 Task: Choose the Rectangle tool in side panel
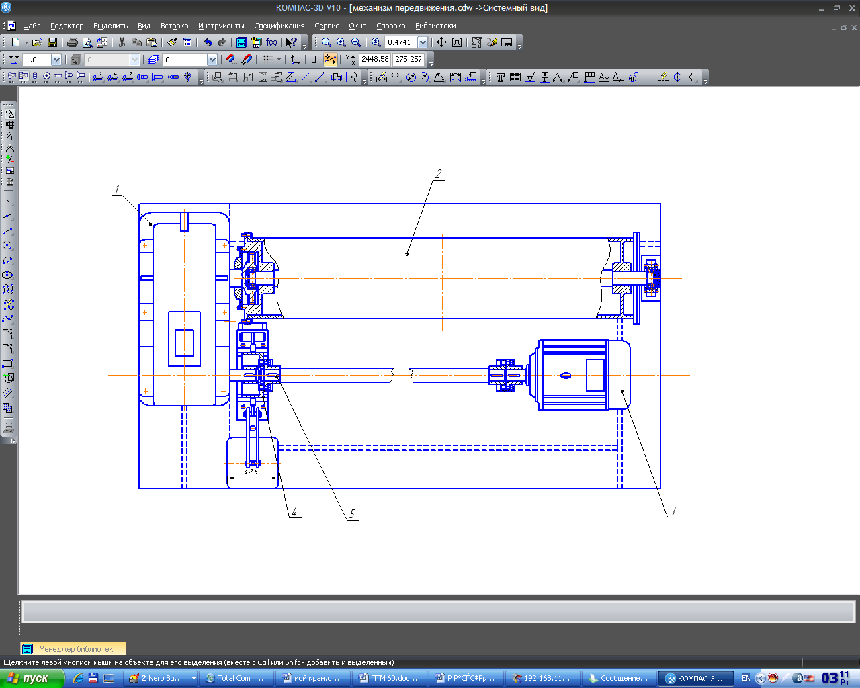(8, 363)
